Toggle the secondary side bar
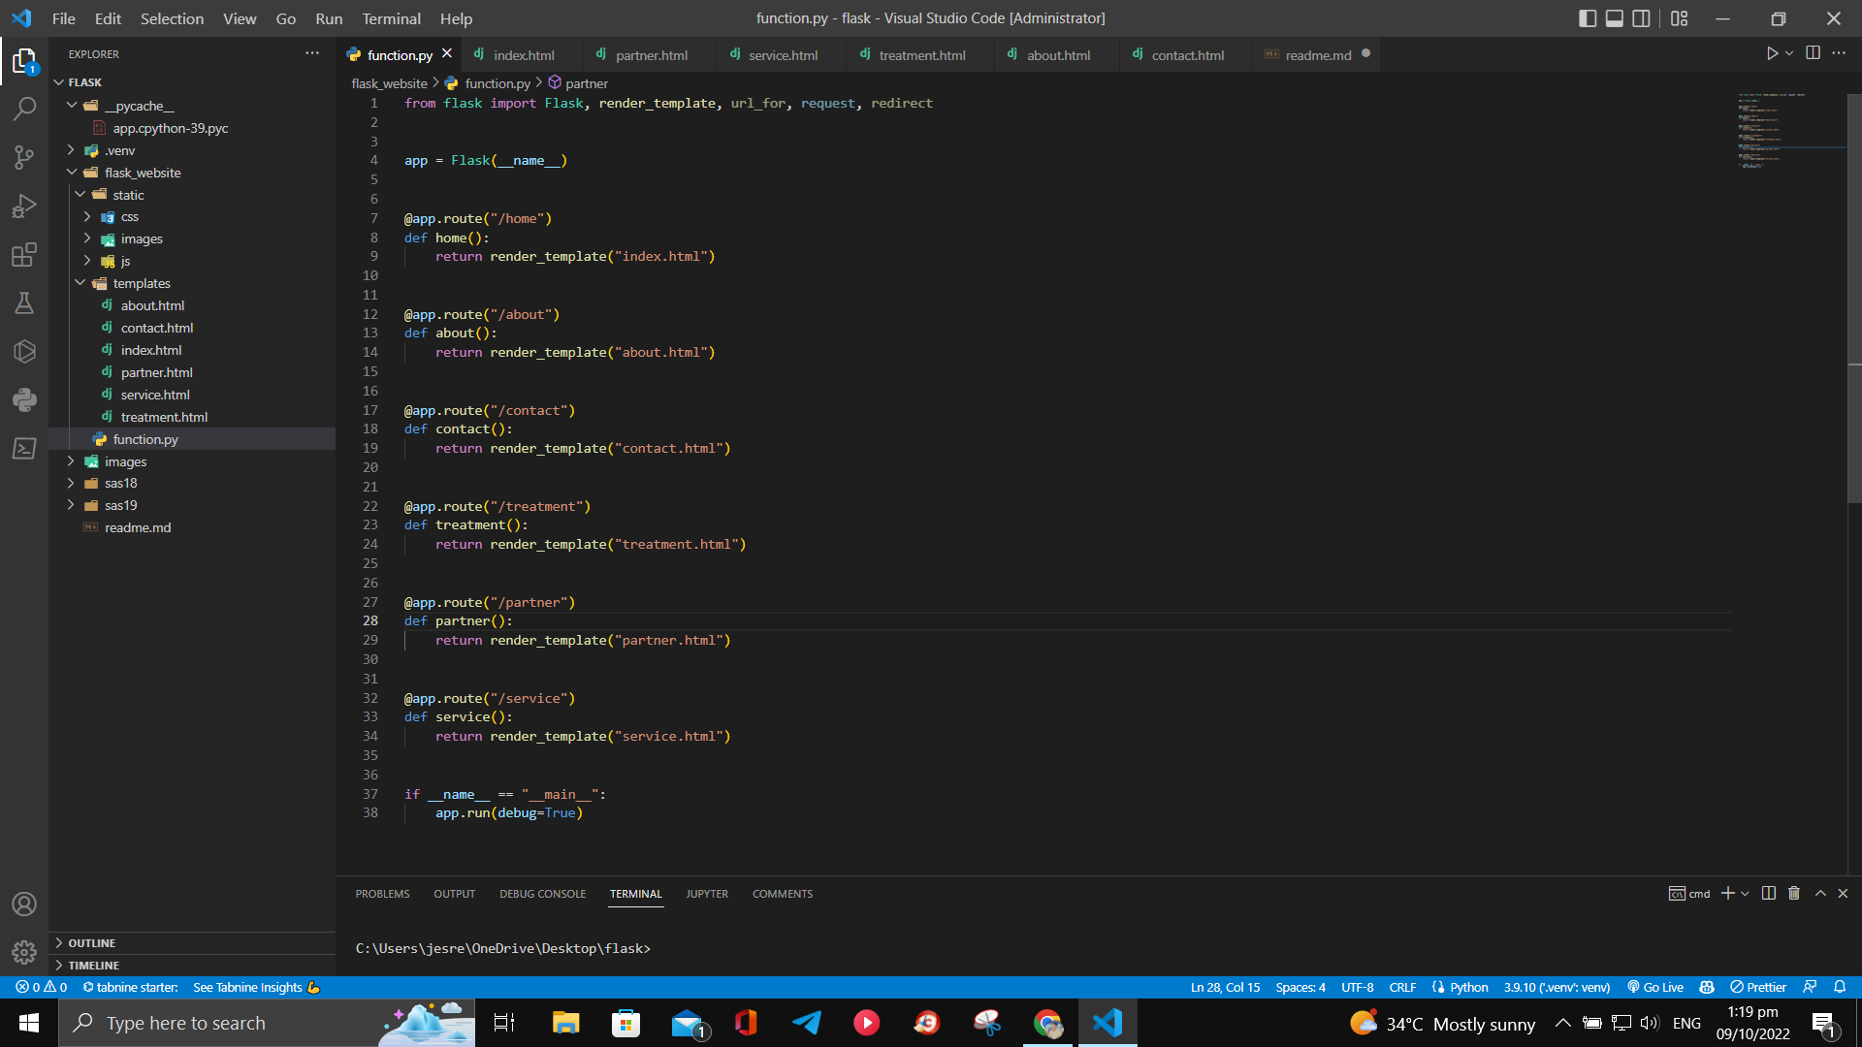 (x=1641, y=17)
